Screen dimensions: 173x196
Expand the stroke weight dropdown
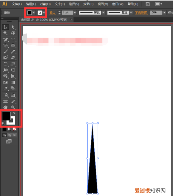[75, 13]
